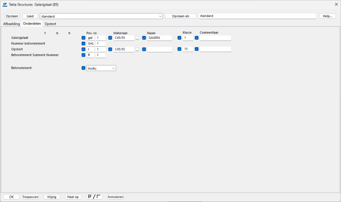The image size is (341, 202).
Task: Click the Opstort Klasse field showing 13
Action: (x=188, y=49)
